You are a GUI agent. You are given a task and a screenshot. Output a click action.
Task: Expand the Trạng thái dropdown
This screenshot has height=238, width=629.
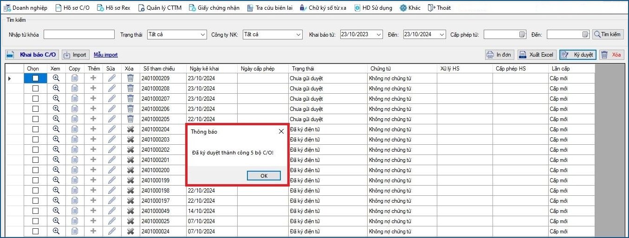tap(203, 34)
